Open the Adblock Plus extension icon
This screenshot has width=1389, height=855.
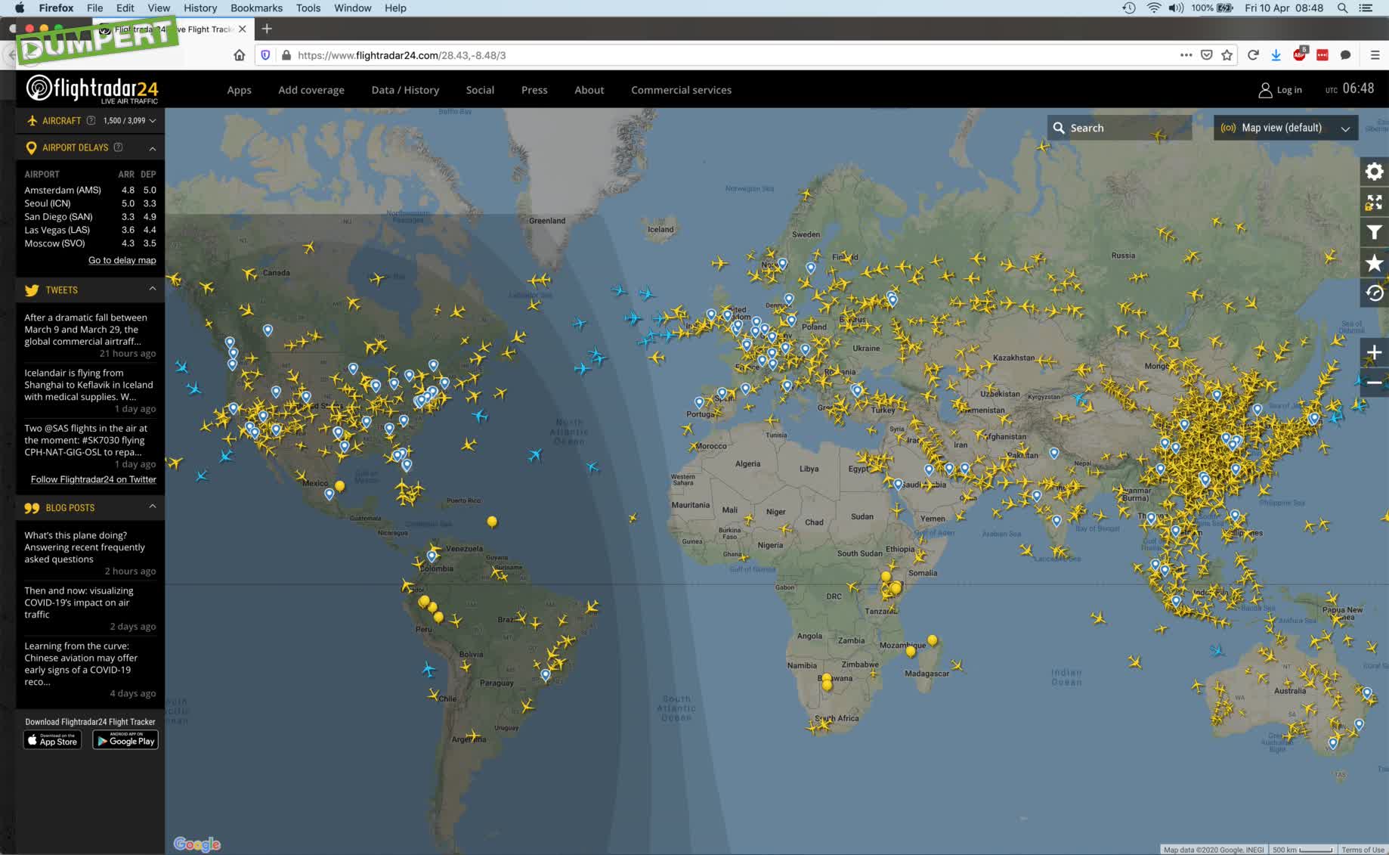tap(1299, 54)
